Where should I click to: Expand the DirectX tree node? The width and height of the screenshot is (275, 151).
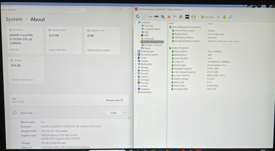[135, 74]
